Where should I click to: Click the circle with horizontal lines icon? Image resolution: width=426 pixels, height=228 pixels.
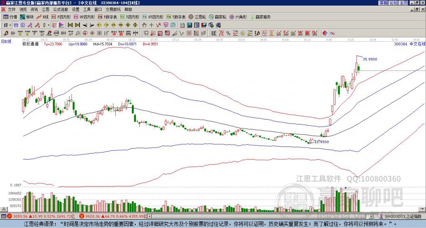click(x=56, y=33)
